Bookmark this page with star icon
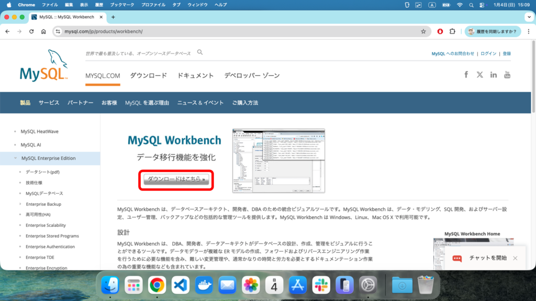The image size is (536, 301). [423, 31]
